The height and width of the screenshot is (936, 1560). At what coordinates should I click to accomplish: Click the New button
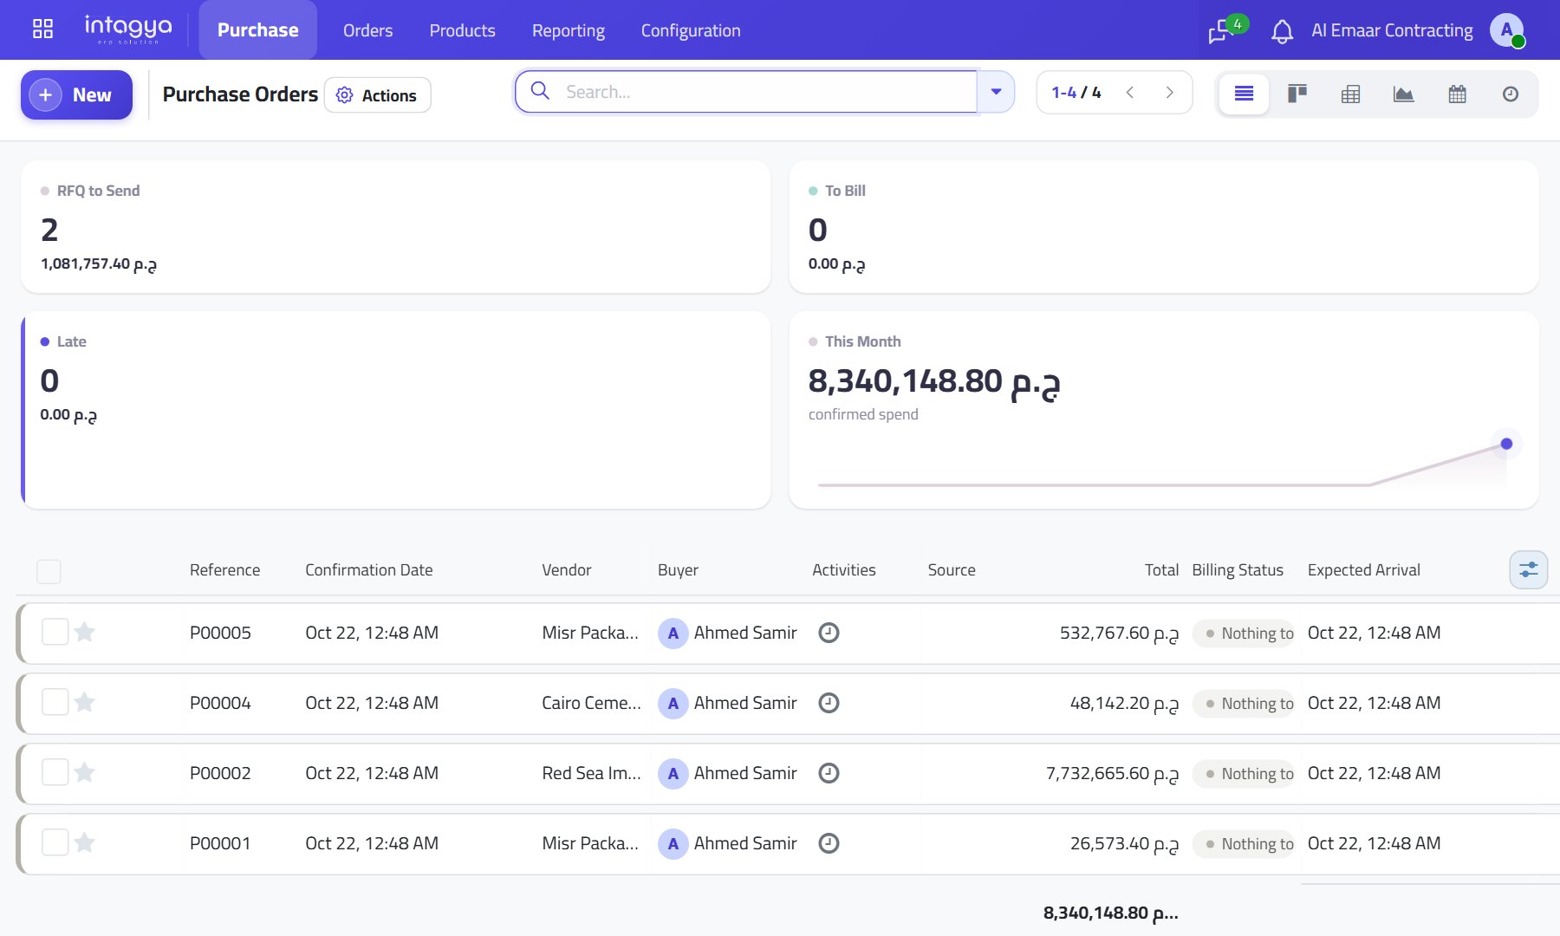pyautogui.click(x=76, y=94)
